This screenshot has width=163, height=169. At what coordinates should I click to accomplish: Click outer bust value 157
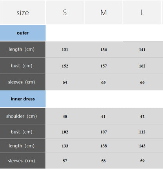[103, 66]
